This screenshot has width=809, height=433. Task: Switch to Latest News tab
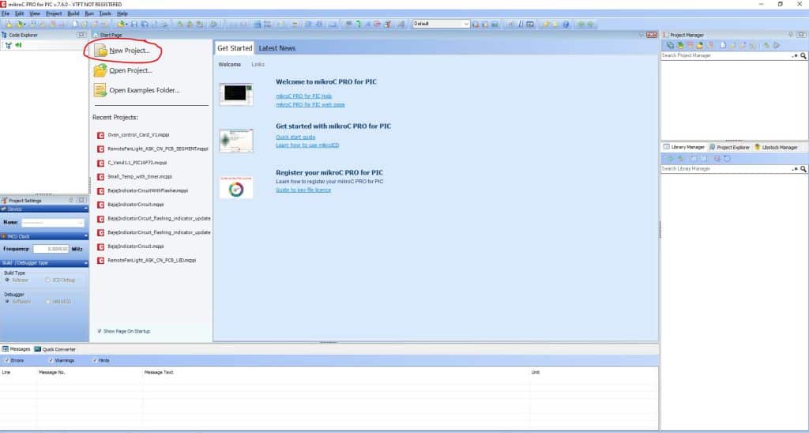tap(277, 48)
